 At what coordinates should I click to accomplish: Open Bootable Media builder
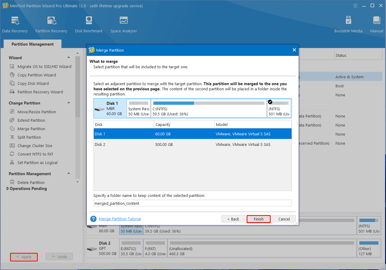click(x=348, y=24)
